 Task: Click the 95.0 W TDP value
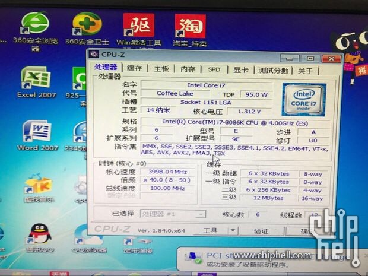pyautogui.click(x=256, y=94)
